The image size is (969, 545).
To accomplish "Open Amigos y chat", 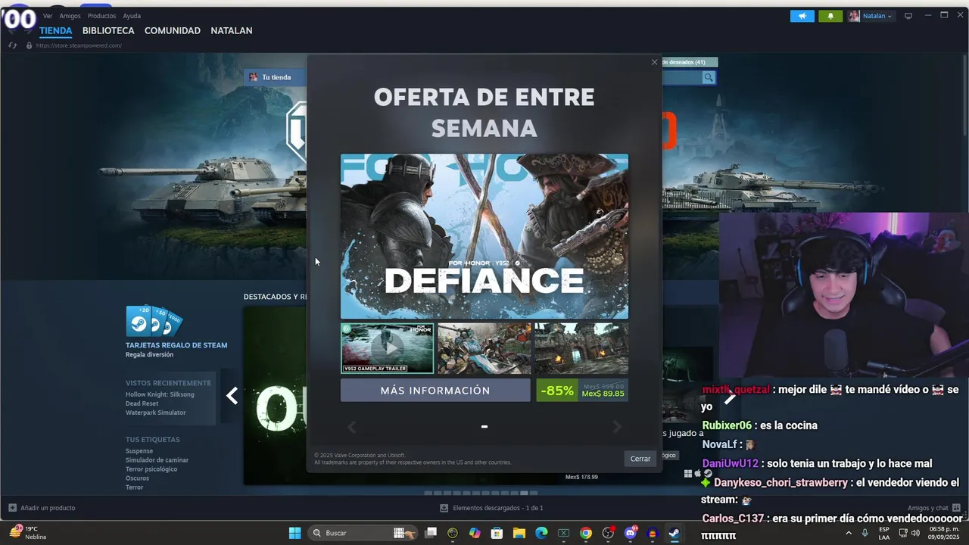I will pos(934,508).
